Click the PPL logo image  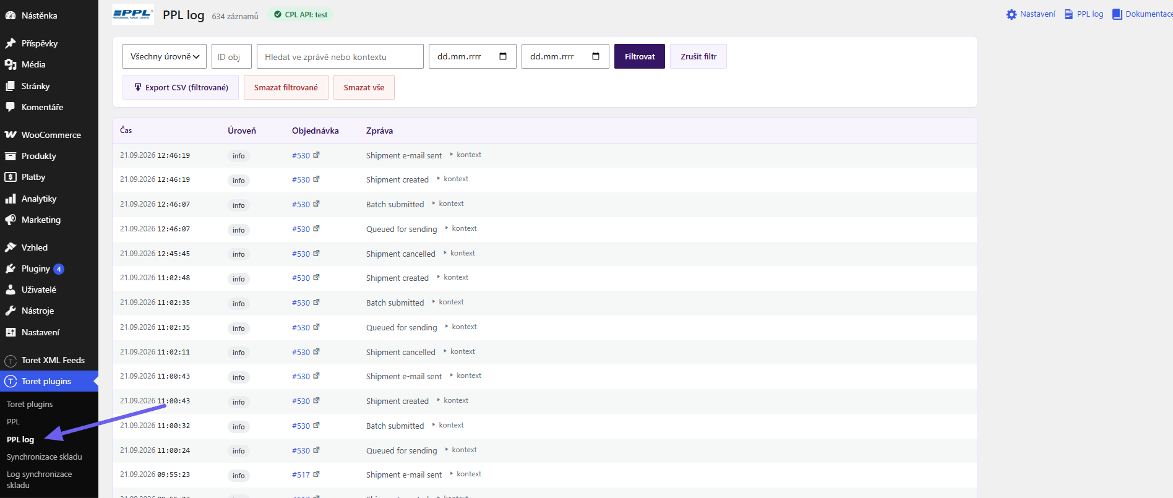point(133,14)
